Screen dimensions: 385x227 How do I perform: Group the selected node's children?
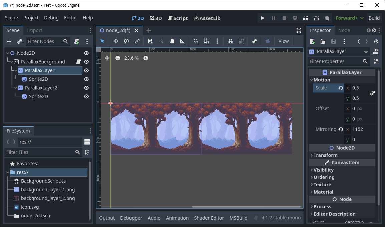pyautogui.click(x=241, y=41)
